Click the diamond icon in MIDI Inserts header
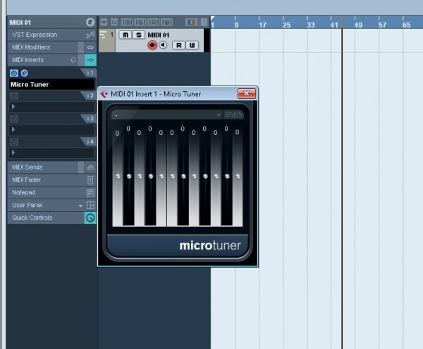 tap(73, 60)
